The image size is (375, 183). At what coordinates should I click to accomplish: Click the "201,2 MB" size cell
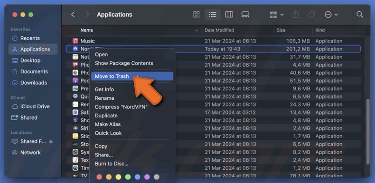pyautogui.click(x=298, y=49)
